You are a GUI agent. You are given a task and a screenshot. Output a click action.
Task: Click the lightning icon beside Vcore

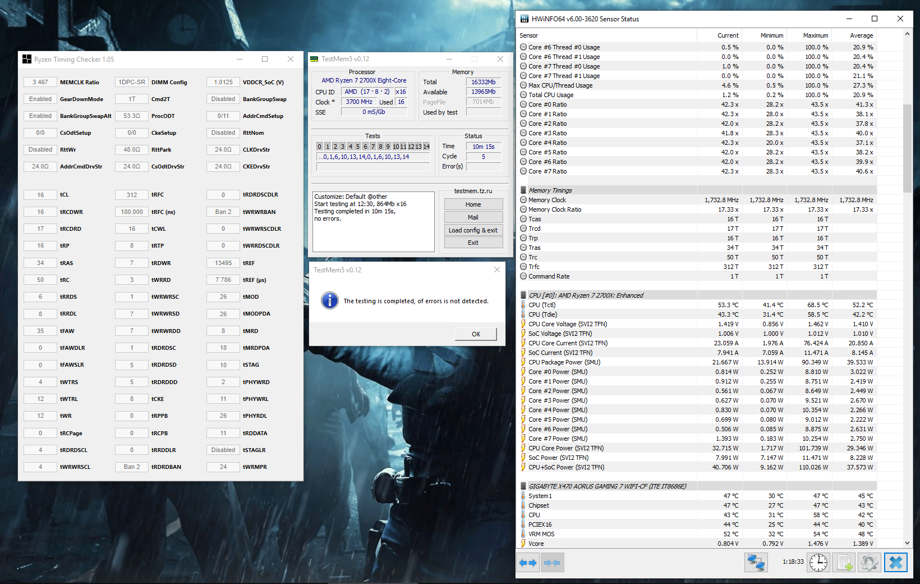coord(523,544)
